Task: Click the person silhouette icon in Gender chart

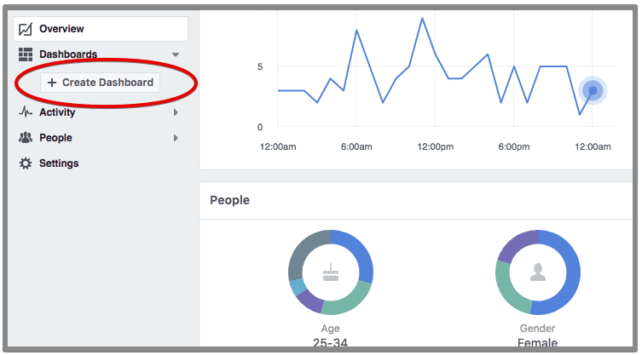Action: coord(538,272)
